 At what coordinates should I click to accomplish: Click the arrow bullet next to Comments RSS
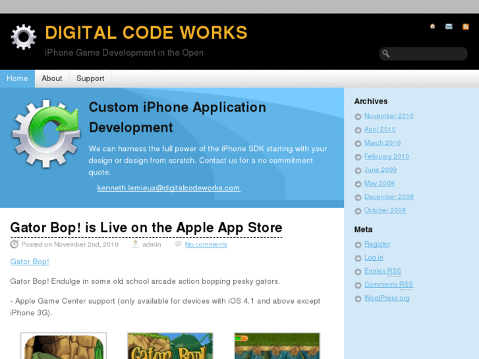pyautogui.click(x=358, y=285)
